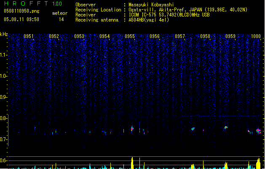Click the 0954 time marker
Image resolution: width=265 pixels, height=169 pixels.
104,36
